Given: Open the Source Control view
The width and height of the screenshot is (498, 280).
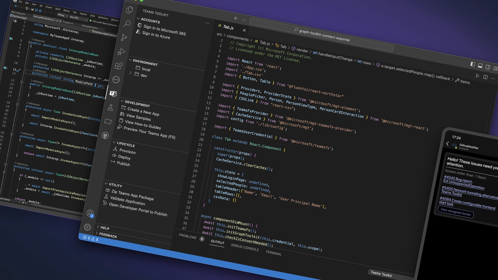Looking at the screenshot, I should tap(124, 37).
